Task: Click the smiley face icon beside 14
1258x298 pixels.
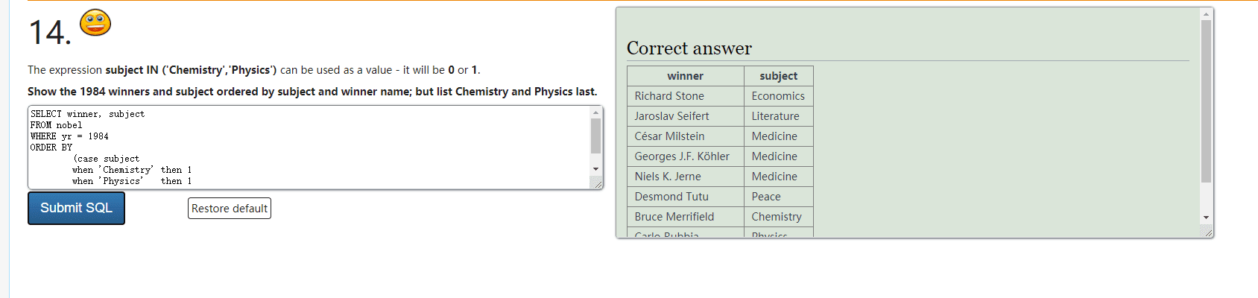Action: [95, 23]
